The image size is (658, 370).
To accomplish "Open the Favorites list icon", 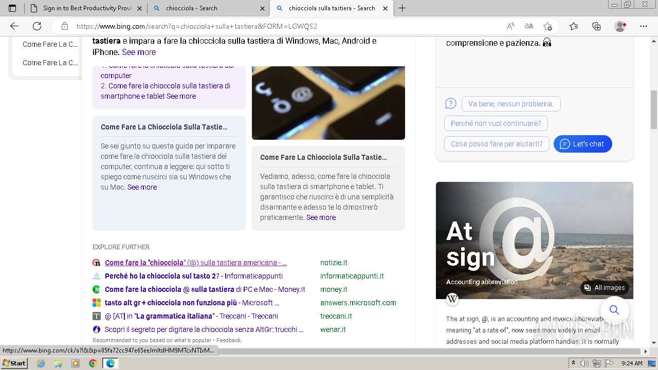I will pyautogui.click(x=574, y=26).
